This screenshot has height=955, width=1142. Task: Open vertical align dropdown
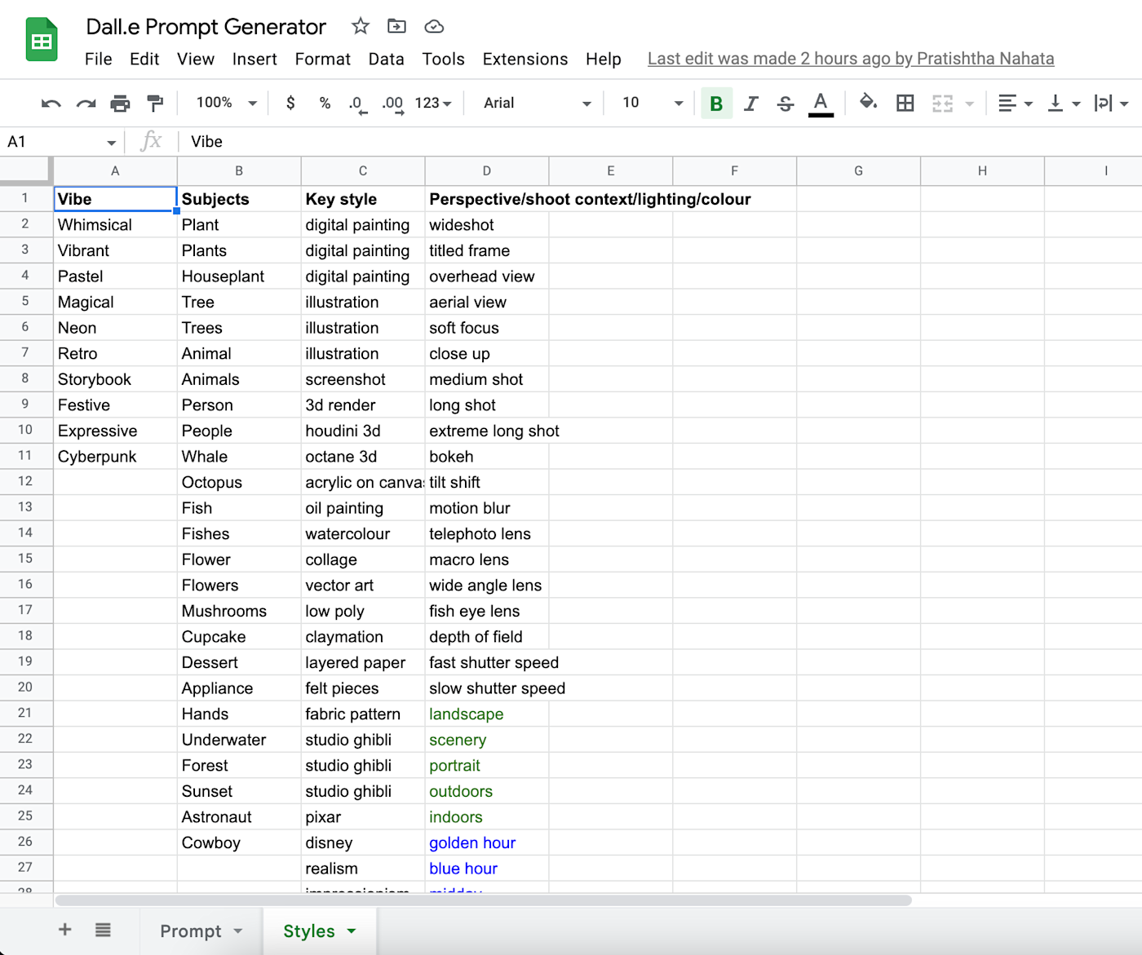(x=1064, y=104)
